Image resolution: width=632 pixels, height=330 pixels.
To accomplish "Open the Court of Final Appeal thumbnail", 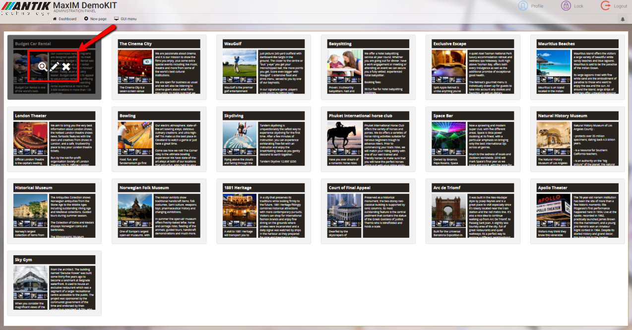I will 368,211.
